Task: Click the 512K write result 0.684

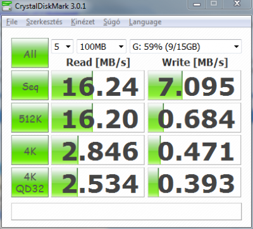Action: 194,117
